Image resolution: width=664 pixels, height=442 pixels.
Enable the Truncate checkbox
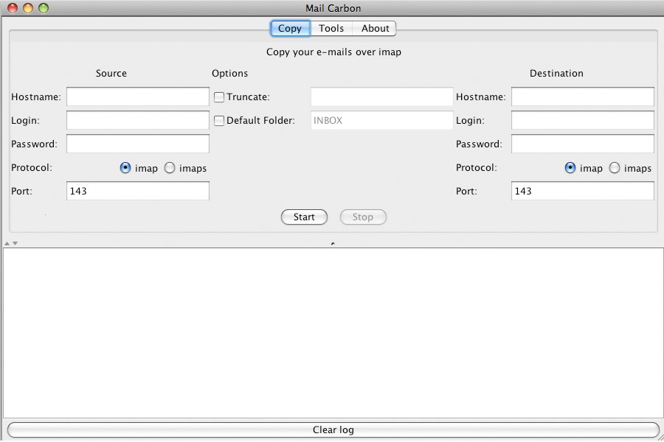point(219,97)
